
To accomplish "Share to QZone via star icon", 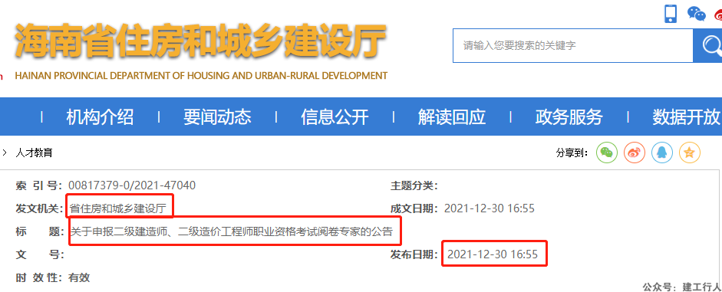I will (689, 153).
